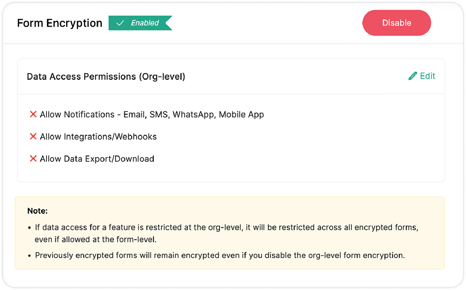This screenshot has width=466, height=290.
Task: Select the Allow Data Export/Download permission text
Action: [x=97, y=159]
